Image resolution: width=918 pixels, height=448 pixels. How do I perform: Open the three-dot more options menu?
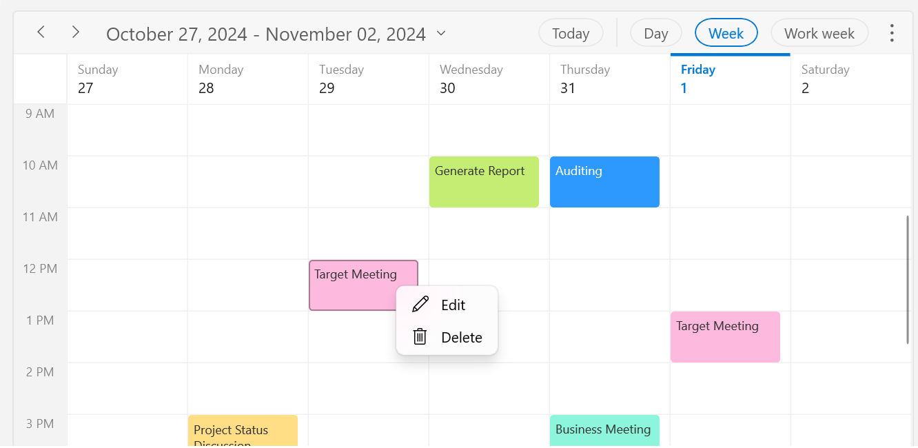[x=892, y=33]
